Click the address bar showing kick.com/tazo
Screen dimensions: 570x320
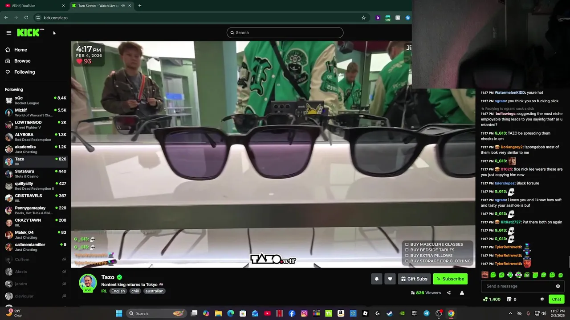click(200, 18)
